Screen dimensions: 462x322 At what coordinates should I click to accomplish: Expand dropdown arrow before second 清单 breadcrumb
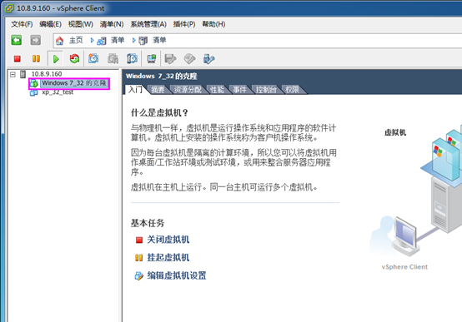(x=133, y=40)
